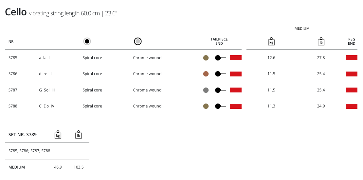This screenshot has width=363, height=180.
Task: Click the 103.5 set tension value
Action: click(x=79, y=167)
